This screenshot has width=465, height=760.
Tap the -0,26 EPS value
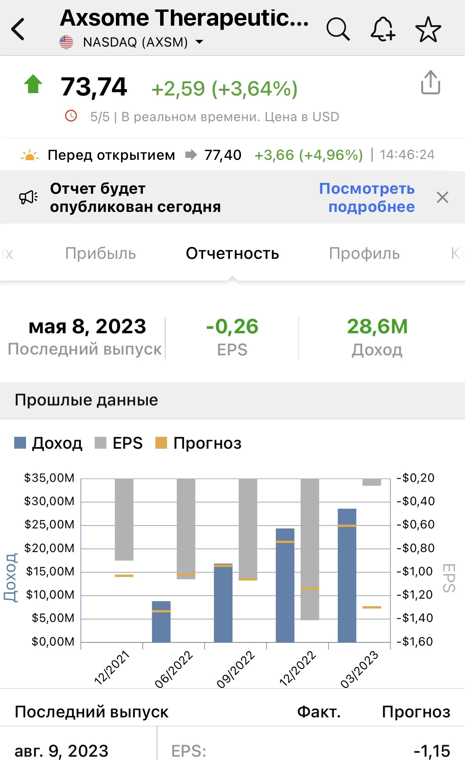pyautogui.click(x=232, y=327)
